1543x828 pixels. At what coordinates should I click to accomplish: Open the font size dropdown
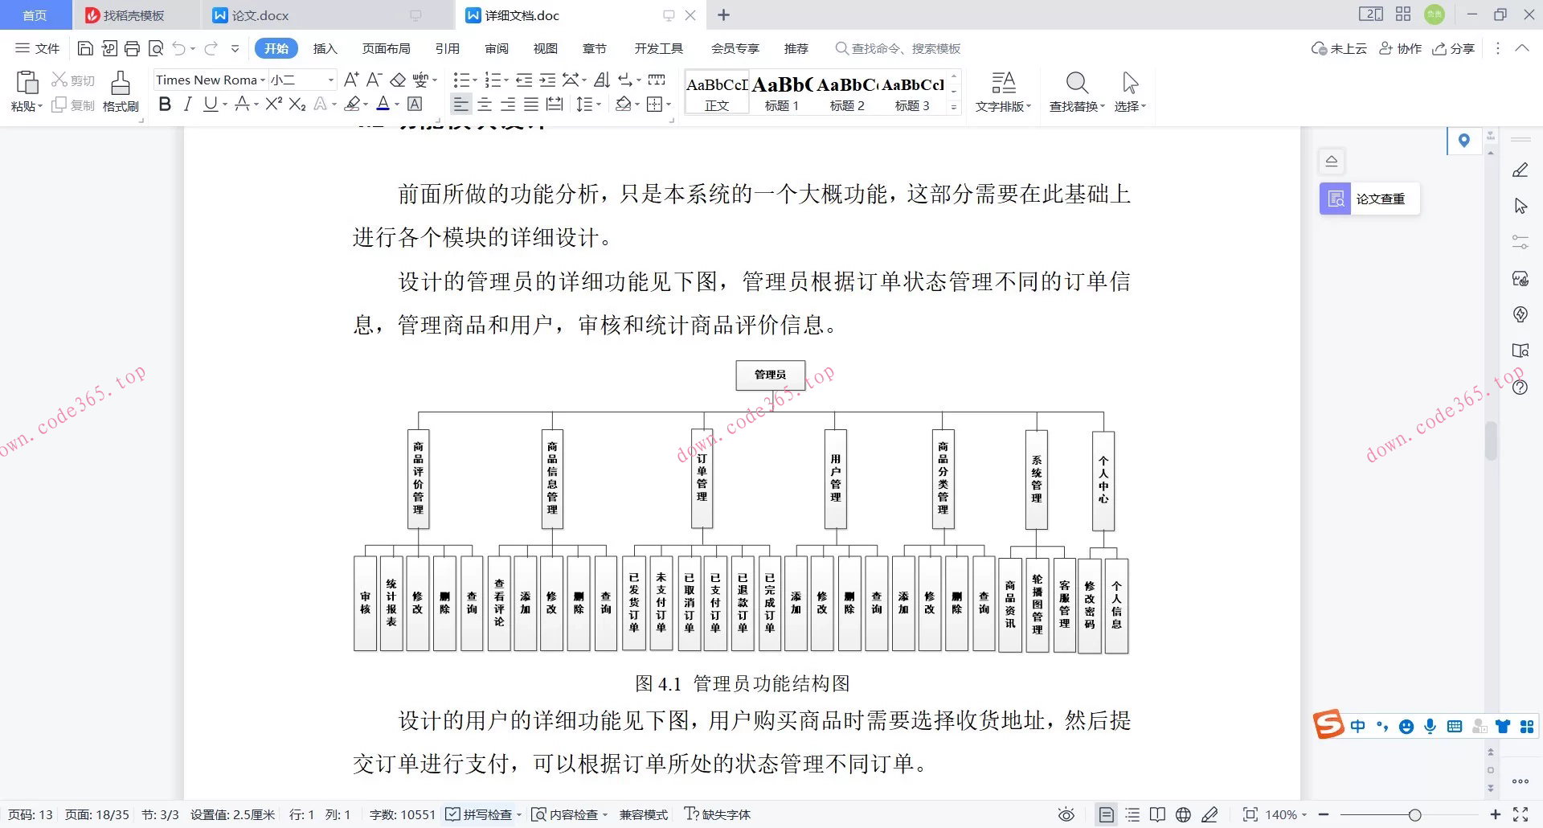[x=330, y=80]
